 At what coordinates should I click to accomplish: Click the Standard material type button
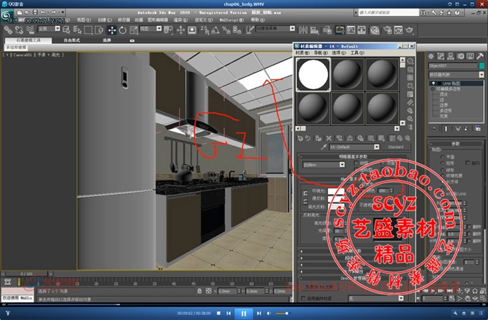click(x=395, y=147)
